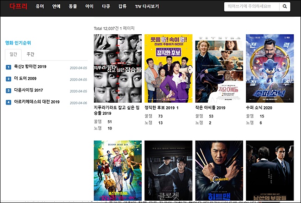Screen dimensions: 301x203
Task: Open ranked movie 더 도어 2009
Action: (x=25, y=79)
